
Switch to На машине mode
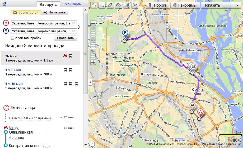point(54,13)
